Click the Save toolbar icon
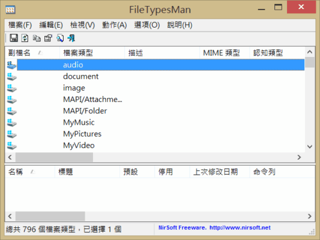Viewport: 320px width, 240px height. [14, 38]
